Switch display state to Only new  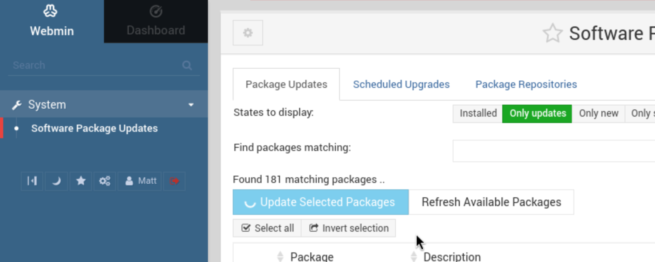click(598, 113)
